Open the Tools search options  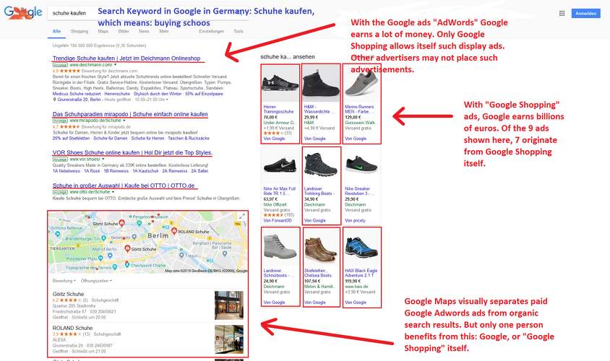click(x=238, y=31)
